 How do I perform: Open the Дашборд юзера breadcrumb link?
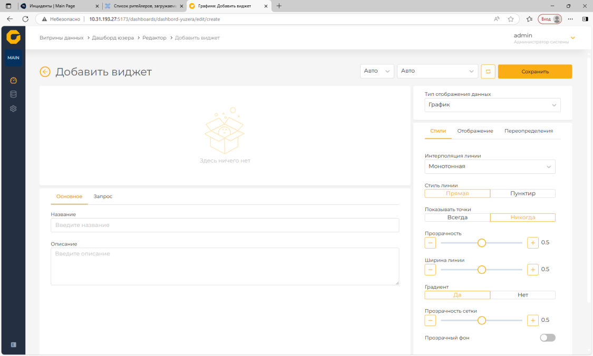point(113,38)
